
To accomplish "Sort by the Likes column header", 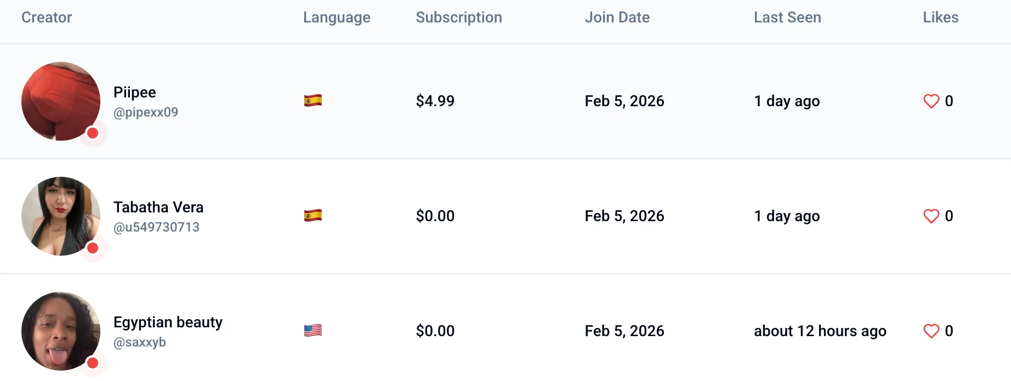I will click(940, 18).
